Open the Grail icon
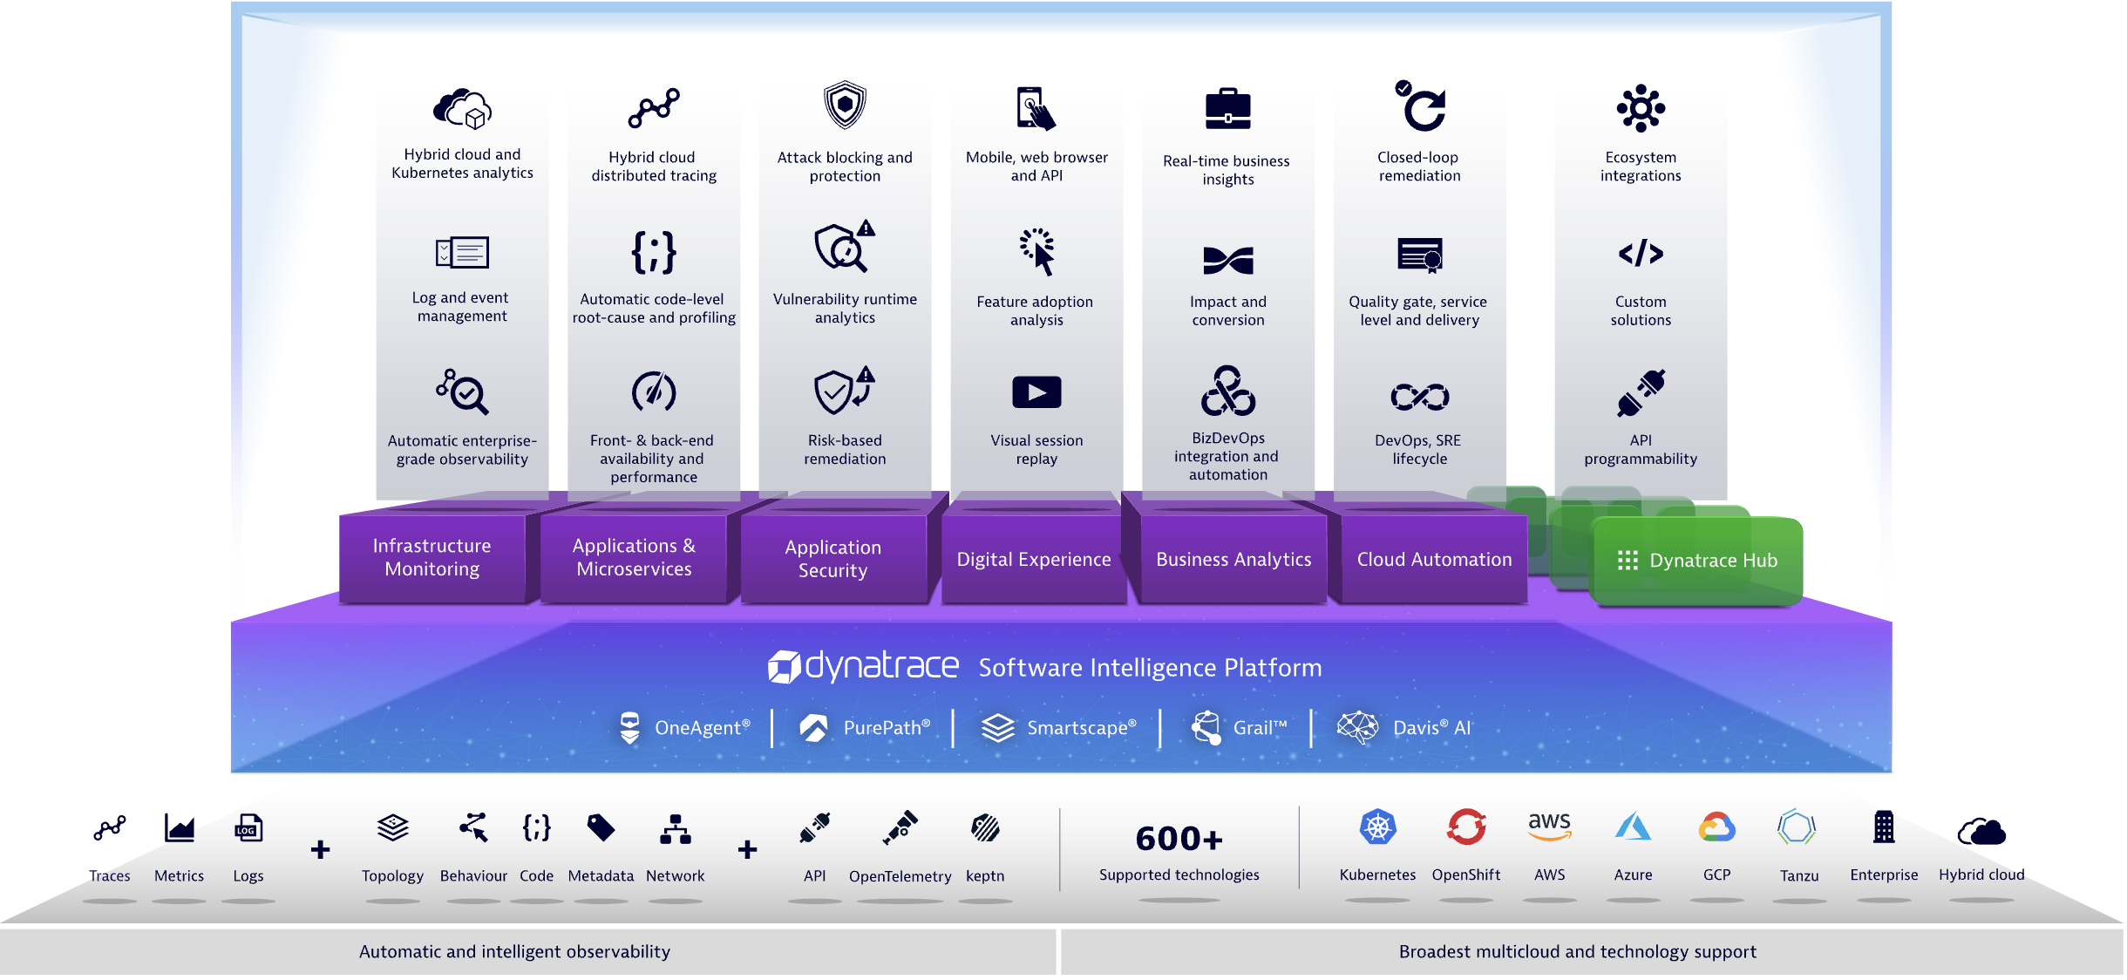This screenshot has width=2127, height=980. [1206, 727]
